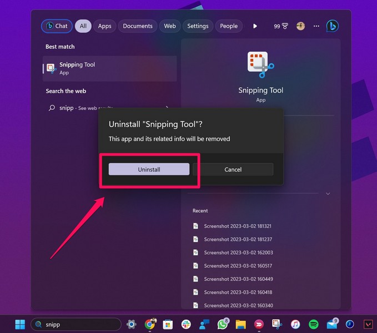Image resolution: width=377 pixels, height=333 pixels.
Task: Switch to the Settings filter
Action: click(x=198, y=26)
